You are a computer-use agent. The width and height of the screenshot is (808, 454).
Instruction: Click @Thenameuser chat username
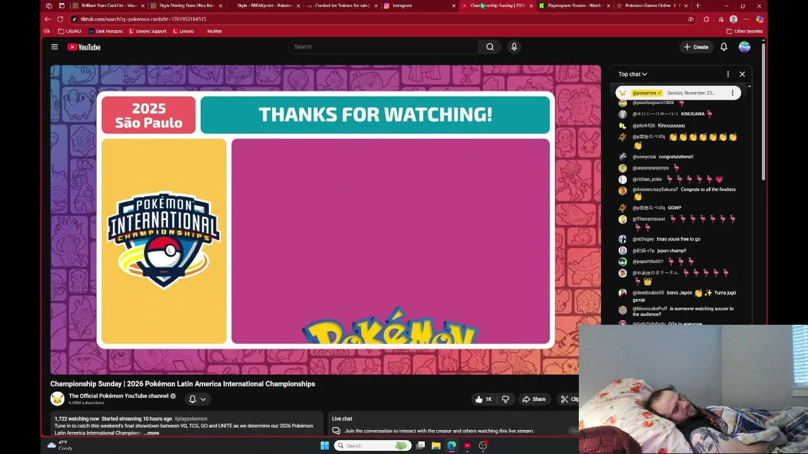(649, 219)
